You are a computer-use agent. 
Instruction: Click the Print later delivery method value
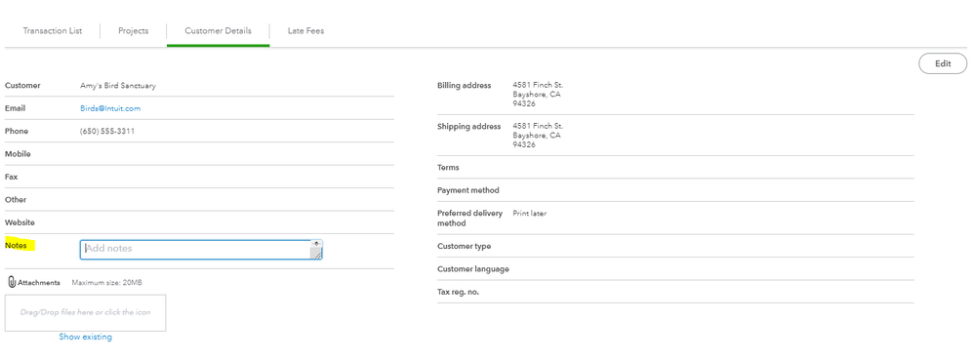click(529, 213)
